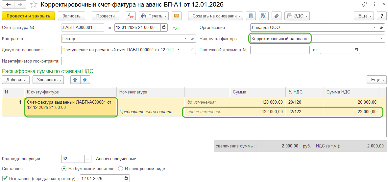The width and height of the screenshot is (388, 182).
Task: Move table row up with arrow
Action: click(x=75, y=80)
